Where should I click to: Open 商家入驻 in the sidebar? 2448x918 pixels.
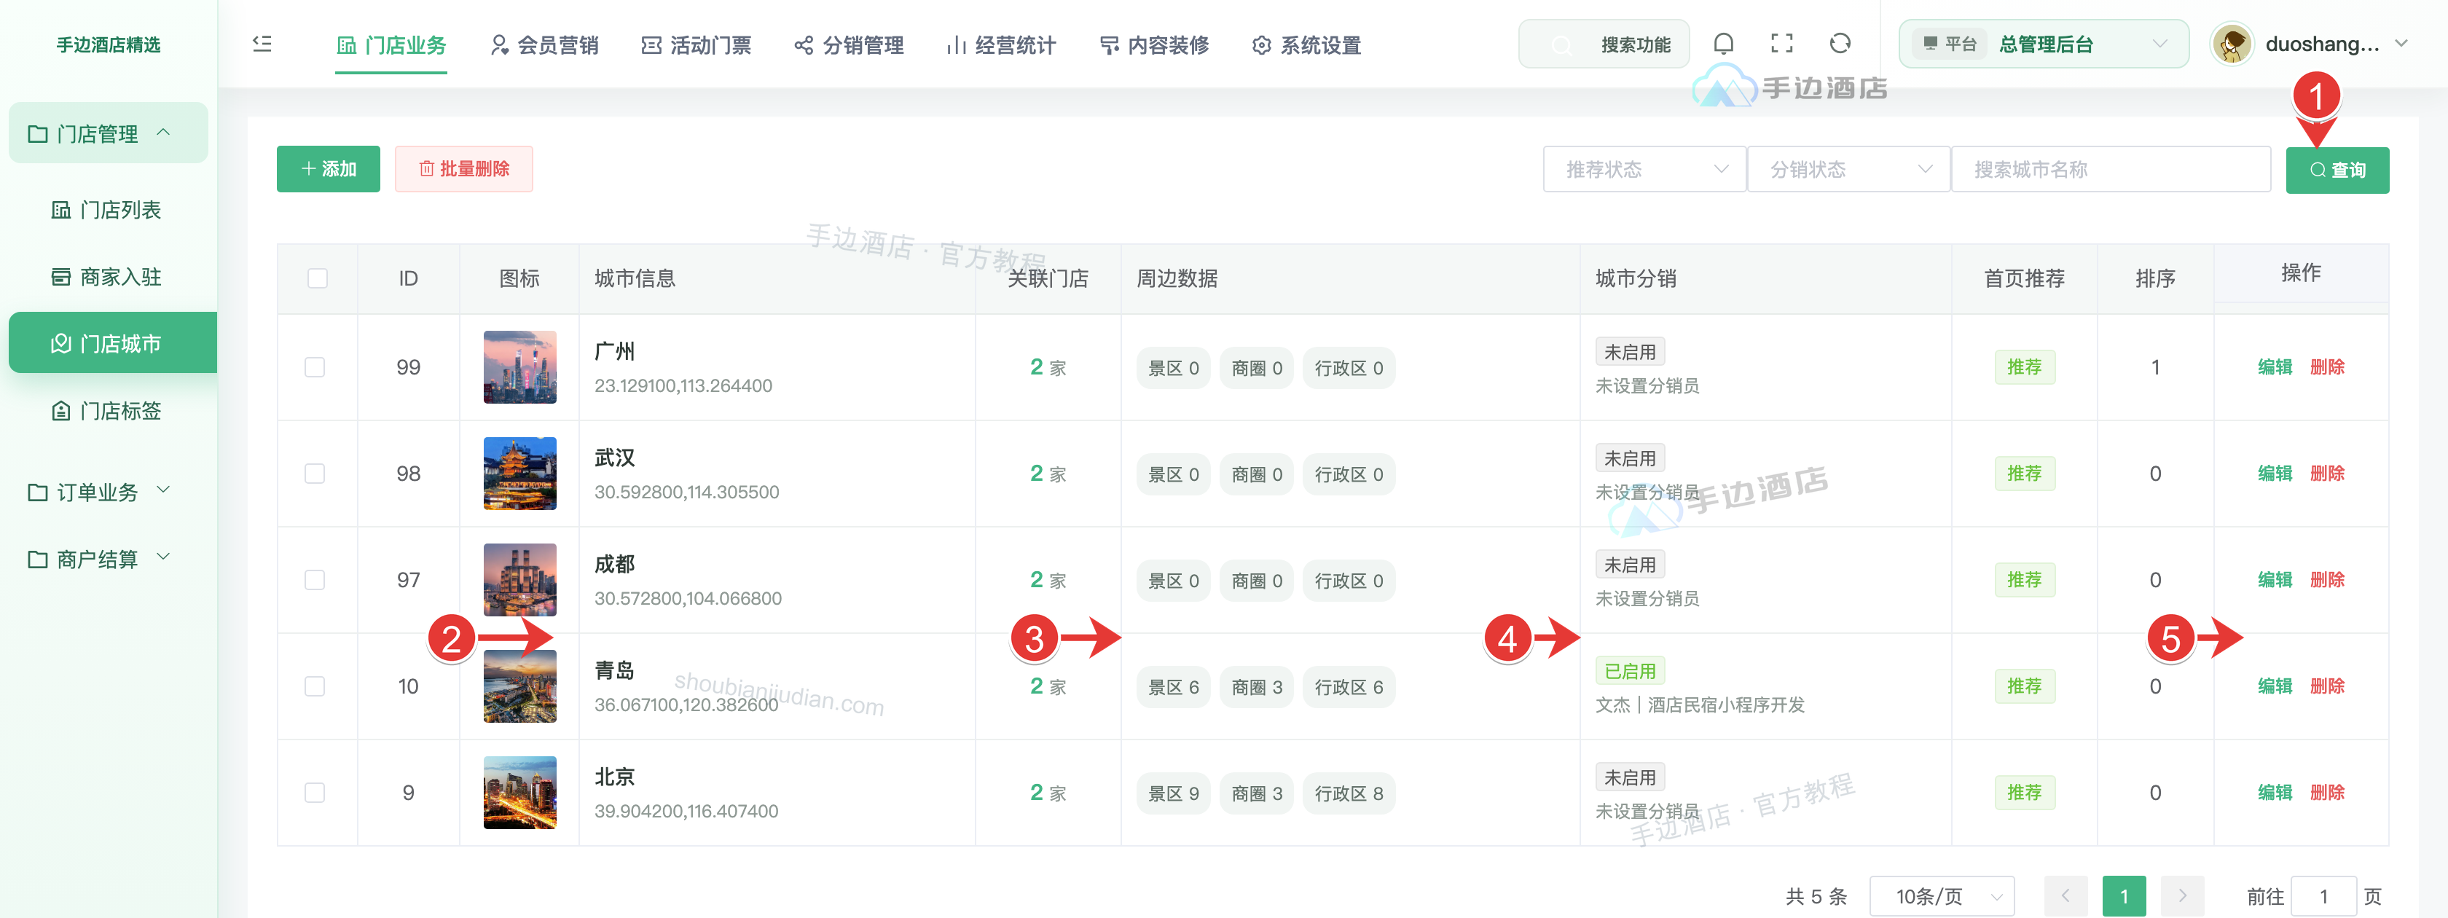click(x=106, y=277)
